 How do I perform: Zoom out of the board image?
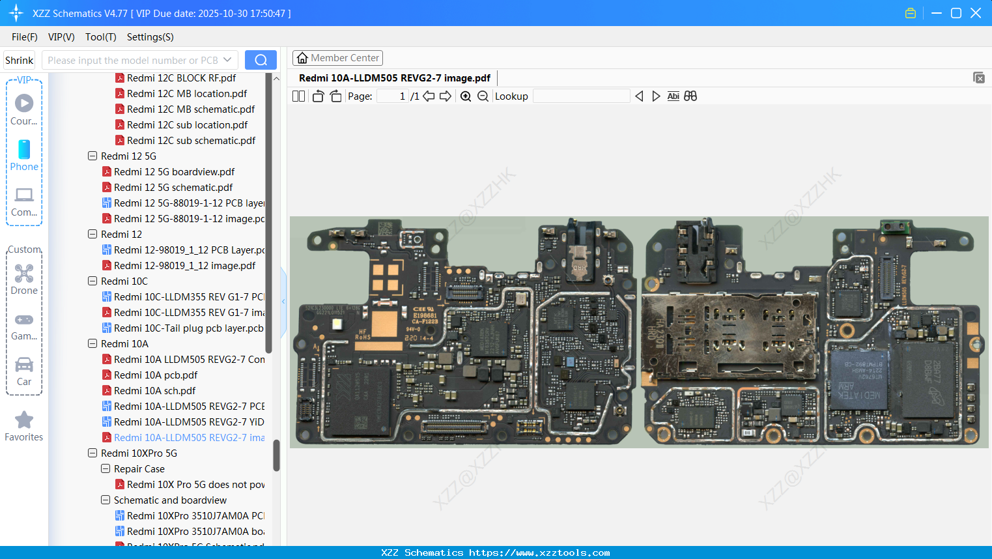pos(483,96)
